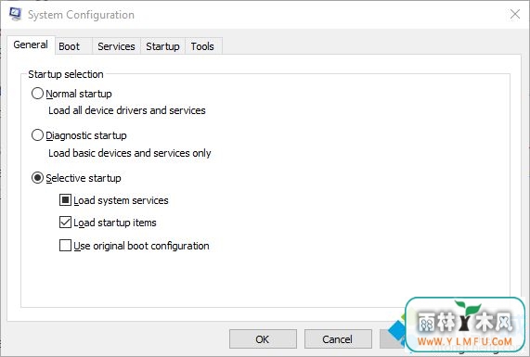Click the Cancel button
This screenshot has height=357, width=530.
(338, 339)
